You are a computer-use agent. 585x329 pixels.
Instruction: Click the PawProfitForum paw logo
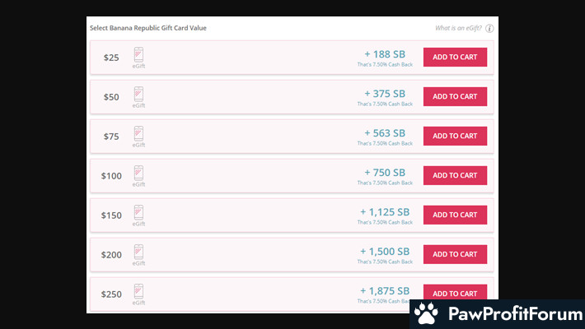coord(425,313)
